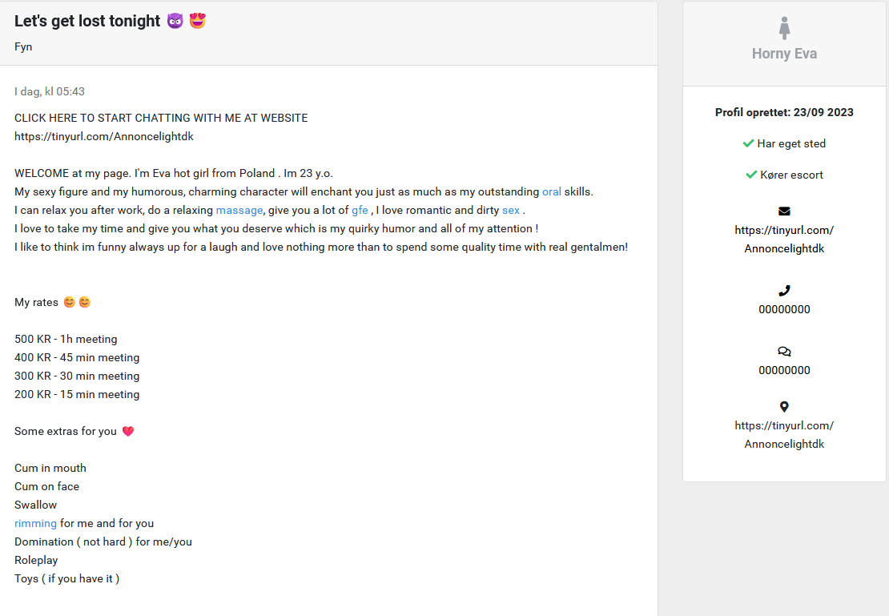Click the tinyurl address in the ad text
889x616 pixels.
[104, 136]
